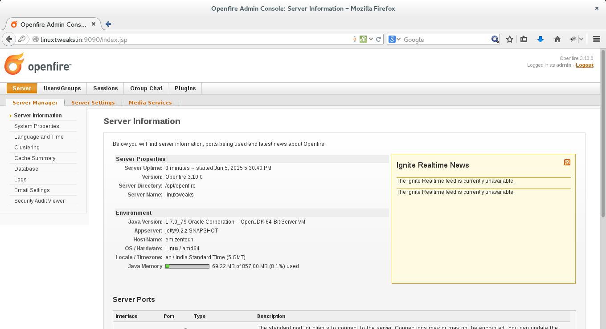The height and width of the screenshot is (329, 606).
Task: Click the Description column header
Action: click(271, 316)
